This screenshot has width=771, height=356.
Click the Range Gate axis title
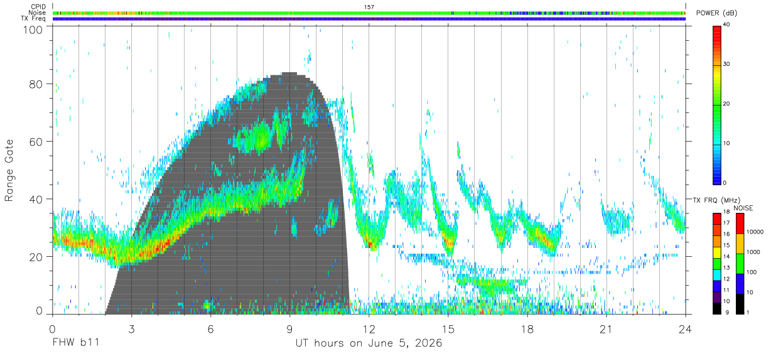[10, 171]
